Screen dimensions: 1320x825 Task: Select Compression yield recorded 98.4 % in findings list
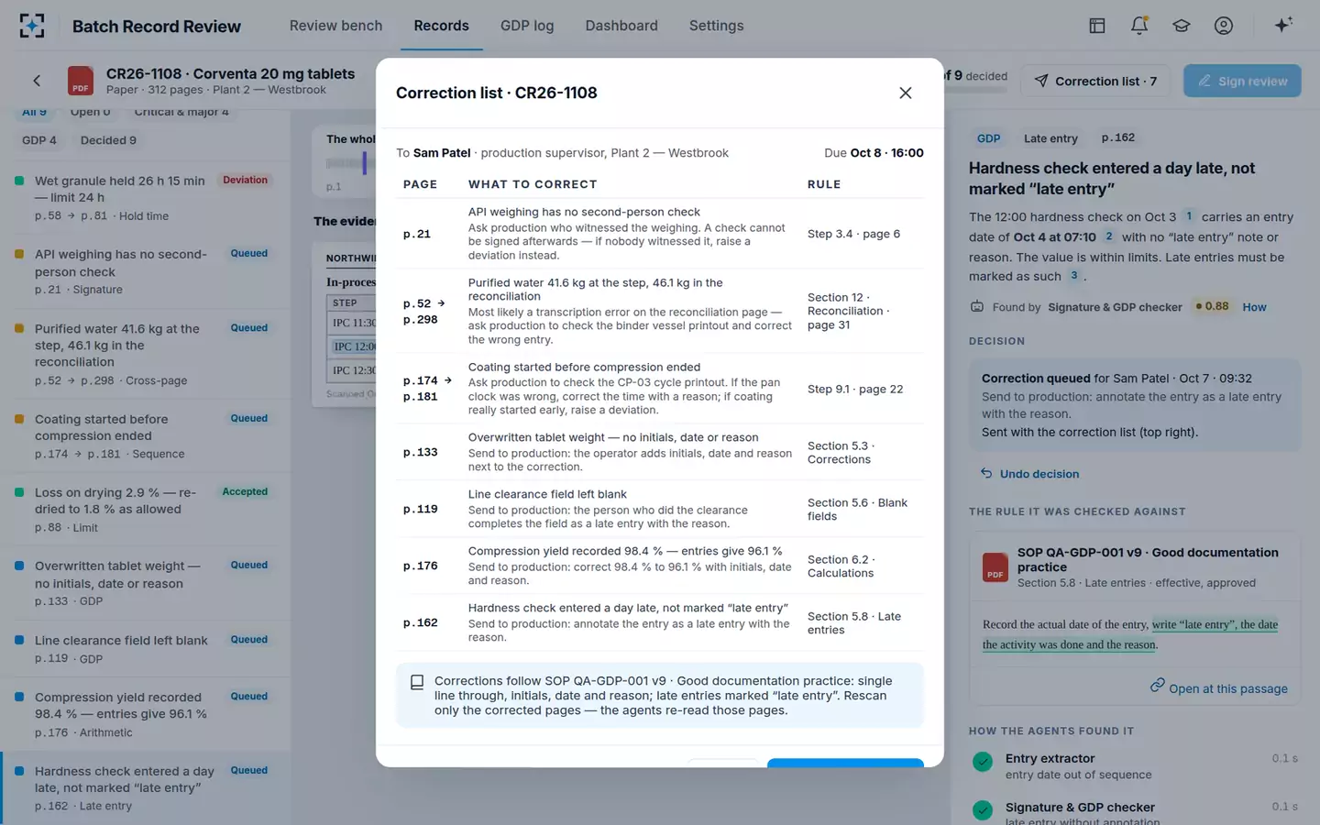tap(147, 714)
